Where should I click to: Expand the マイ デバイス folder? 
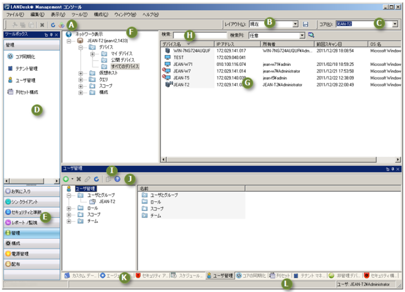92,54
